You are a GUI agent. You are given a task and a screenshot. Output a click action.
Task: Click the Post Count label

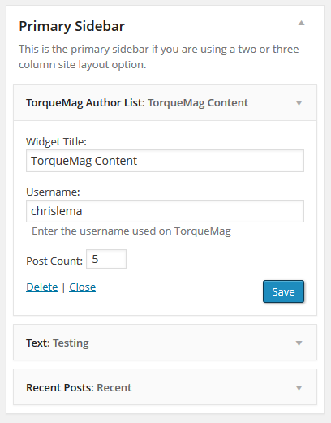[54, 261]
